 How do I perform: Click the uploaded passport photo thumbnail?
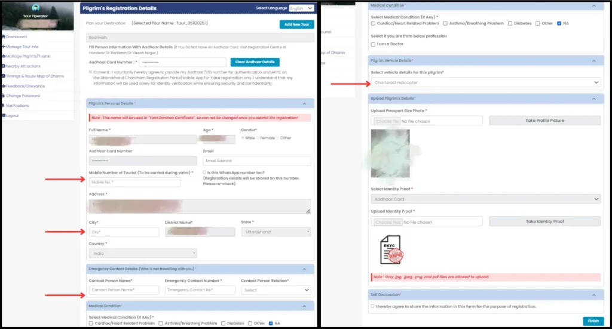[390, 153]
